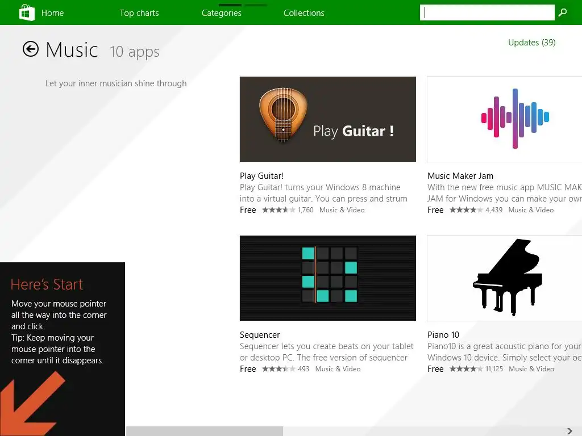Open the Updates (39) link
The height and width of the screenshot is (436, 582).
tap(532, 43)
